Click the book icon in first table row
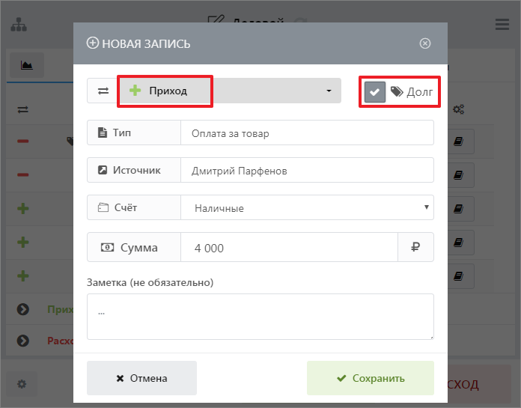 click(x=459, y=141)
